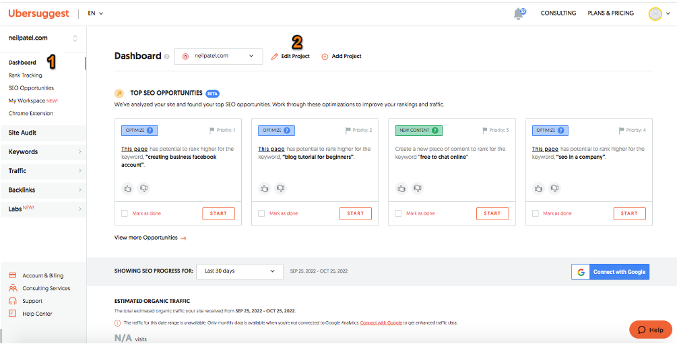Open the notifications bell icon
The image size is (677, 344).
pos(518,13)
